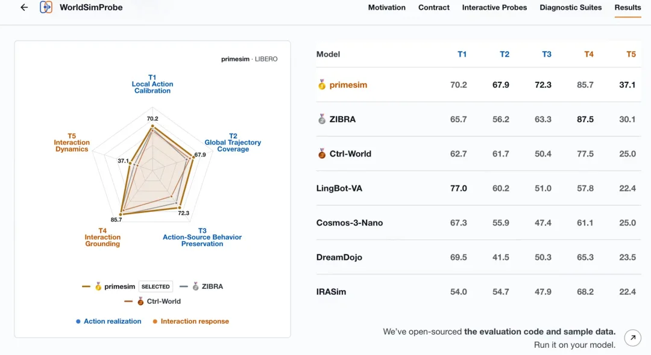Click the back arrow icon
The height and width of the screenshot is (355, 651).
point(24,7)
